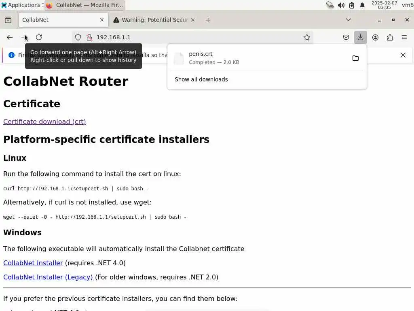Click the Platform-specific certificate installers heading

click(x=106, y=139)
